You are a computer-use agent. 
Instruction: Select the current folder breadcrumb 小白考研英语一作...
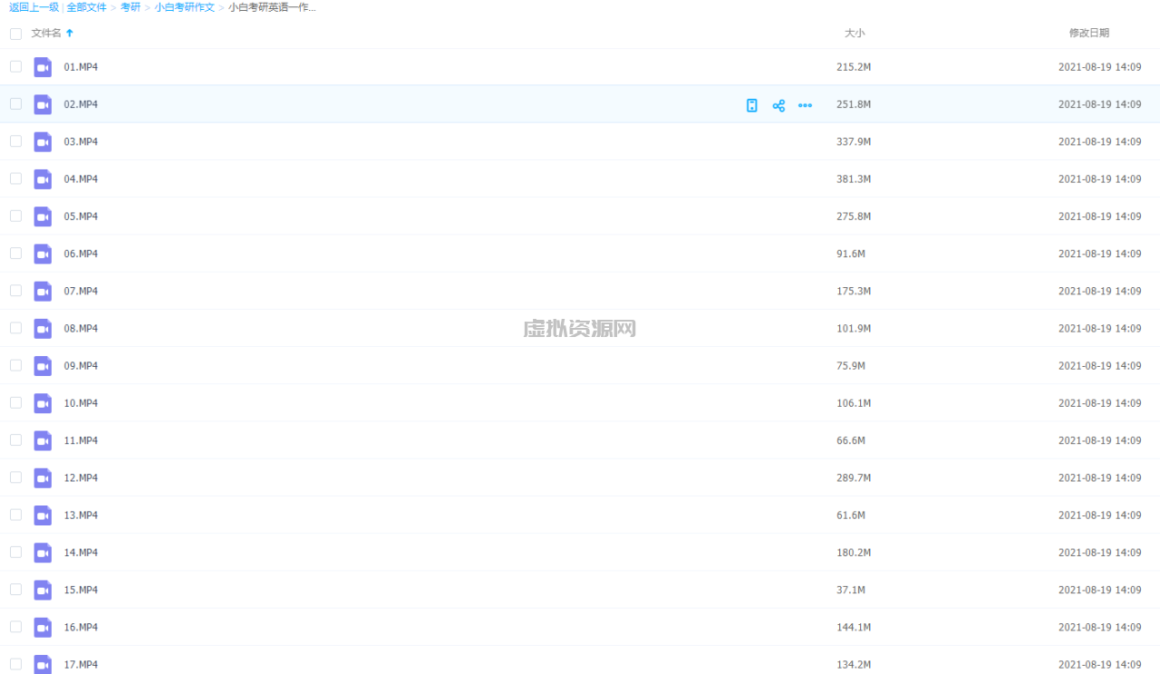point(272,7)
